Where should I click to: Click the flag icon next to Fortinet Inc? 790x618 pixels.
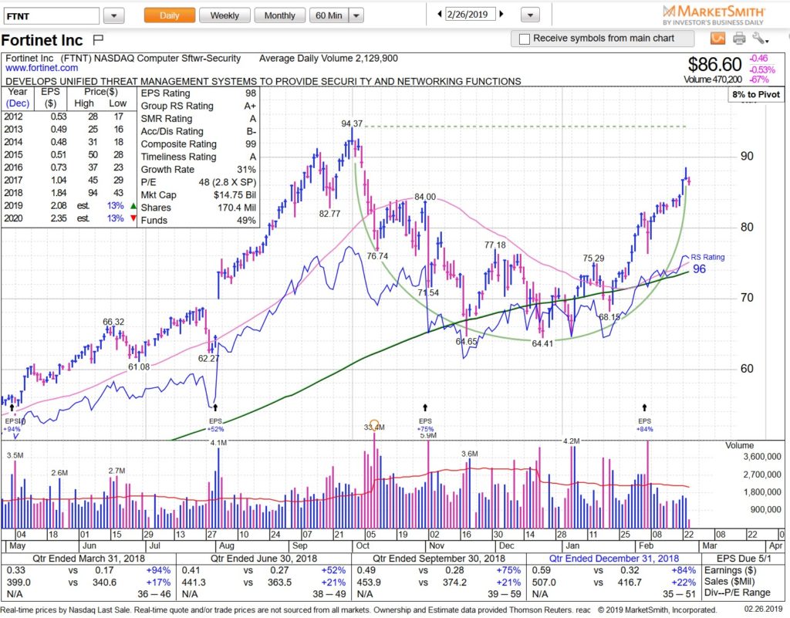(98, 39)
